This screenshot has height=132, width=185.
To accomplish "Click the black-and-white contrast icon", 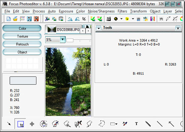I will tap(108, 19).
